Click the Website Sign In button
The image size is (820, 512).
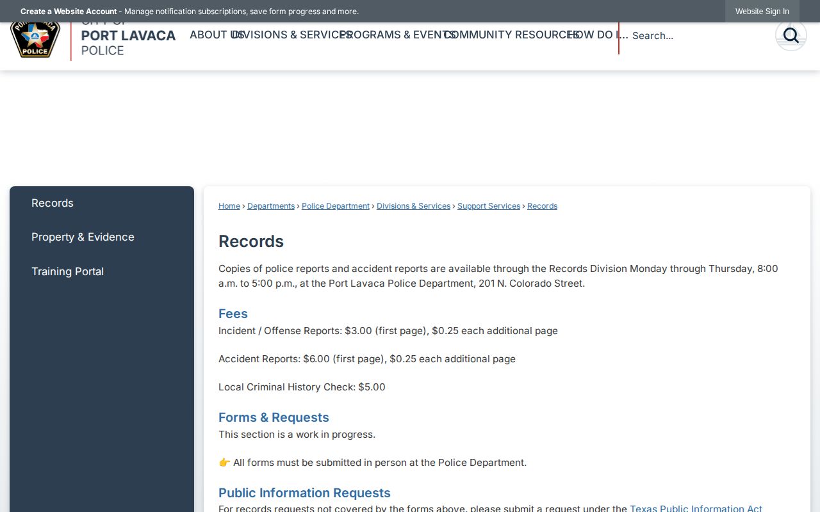pyautogui.click(x=762, y=12)
